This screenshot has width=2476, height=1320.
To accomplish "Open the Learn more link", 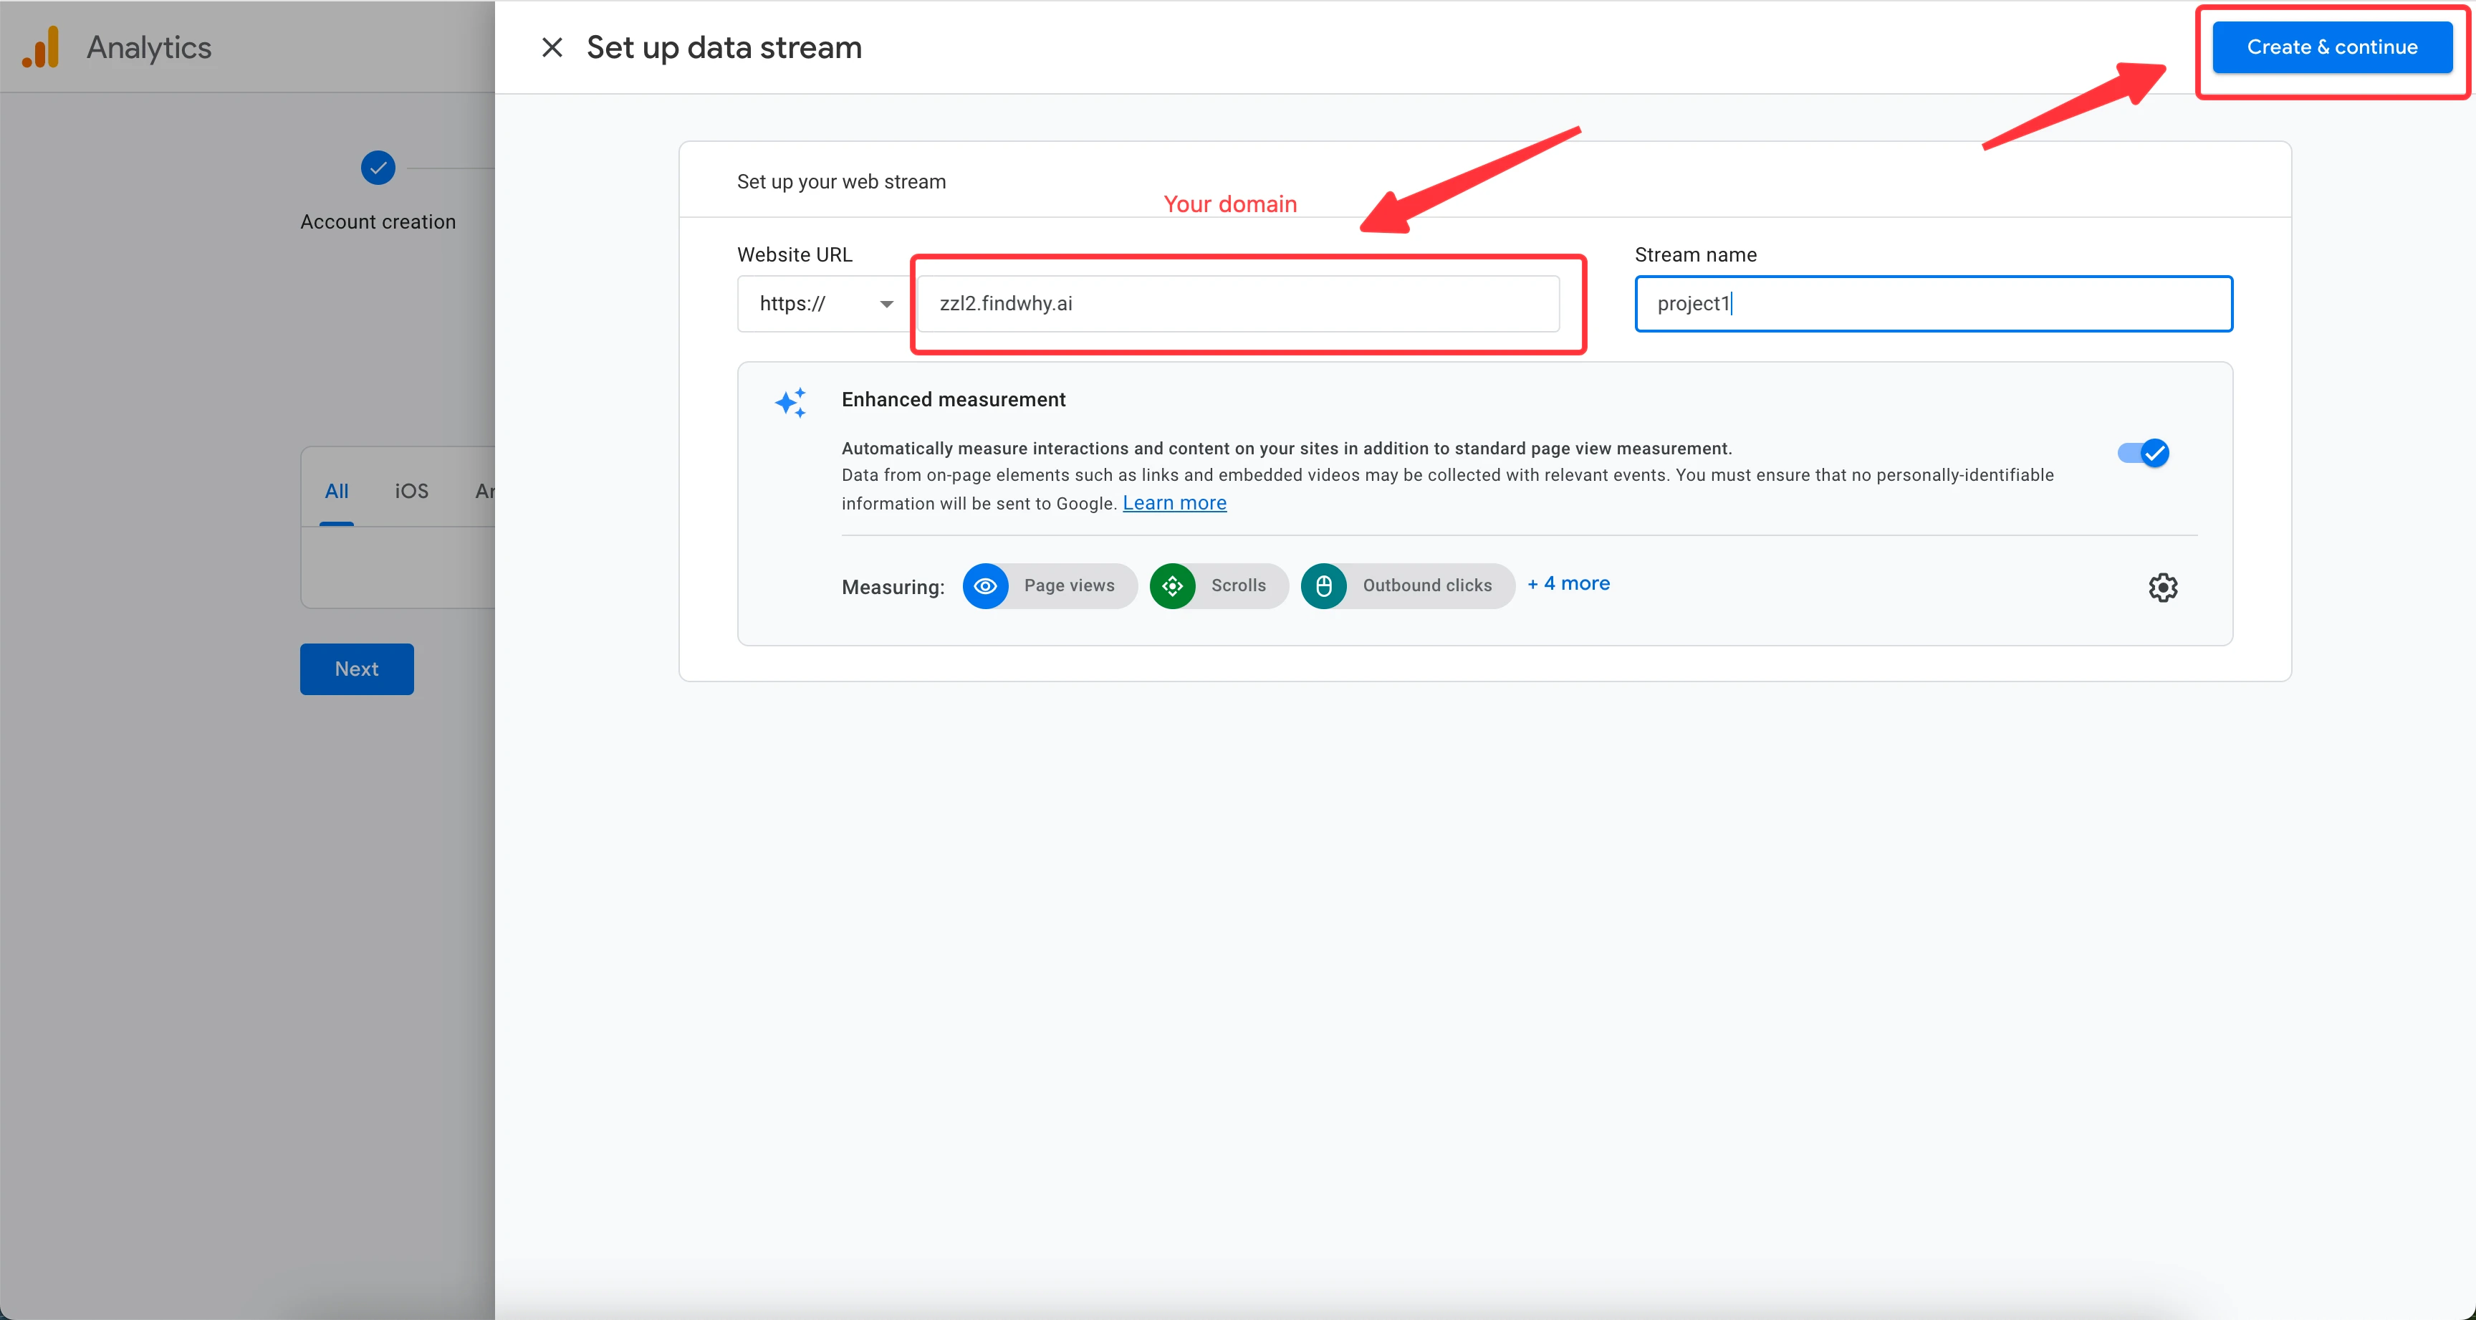I will (1174, 503).
